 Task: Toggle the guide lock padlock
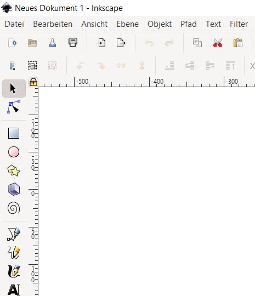[x=33, y=82]
